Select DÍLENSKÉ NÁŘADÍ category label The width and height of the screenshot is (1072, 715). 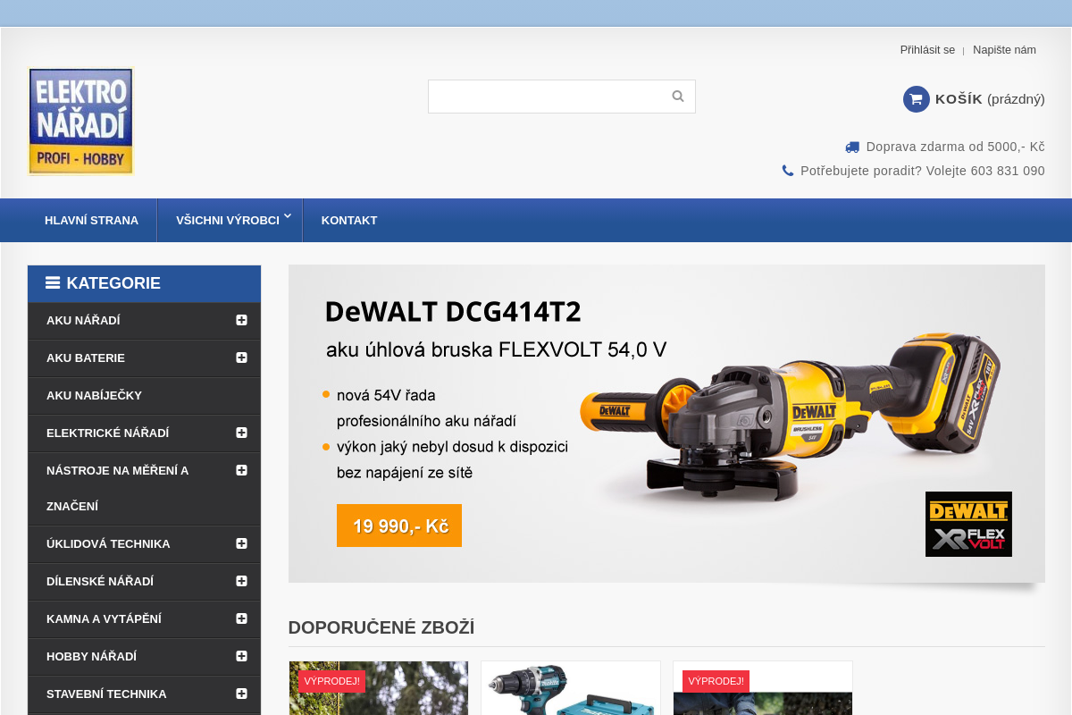click(x=100, y=581)
